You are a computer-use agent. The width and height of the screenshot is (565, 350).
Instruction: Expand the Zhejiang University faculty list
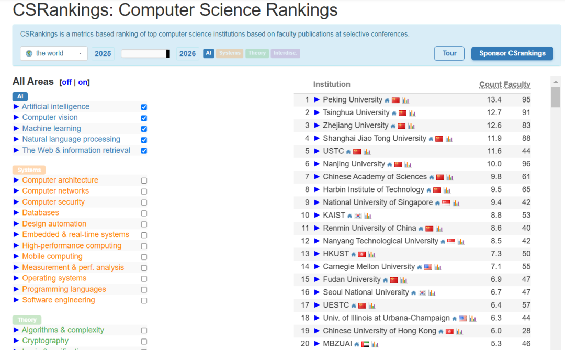[317, 126]
